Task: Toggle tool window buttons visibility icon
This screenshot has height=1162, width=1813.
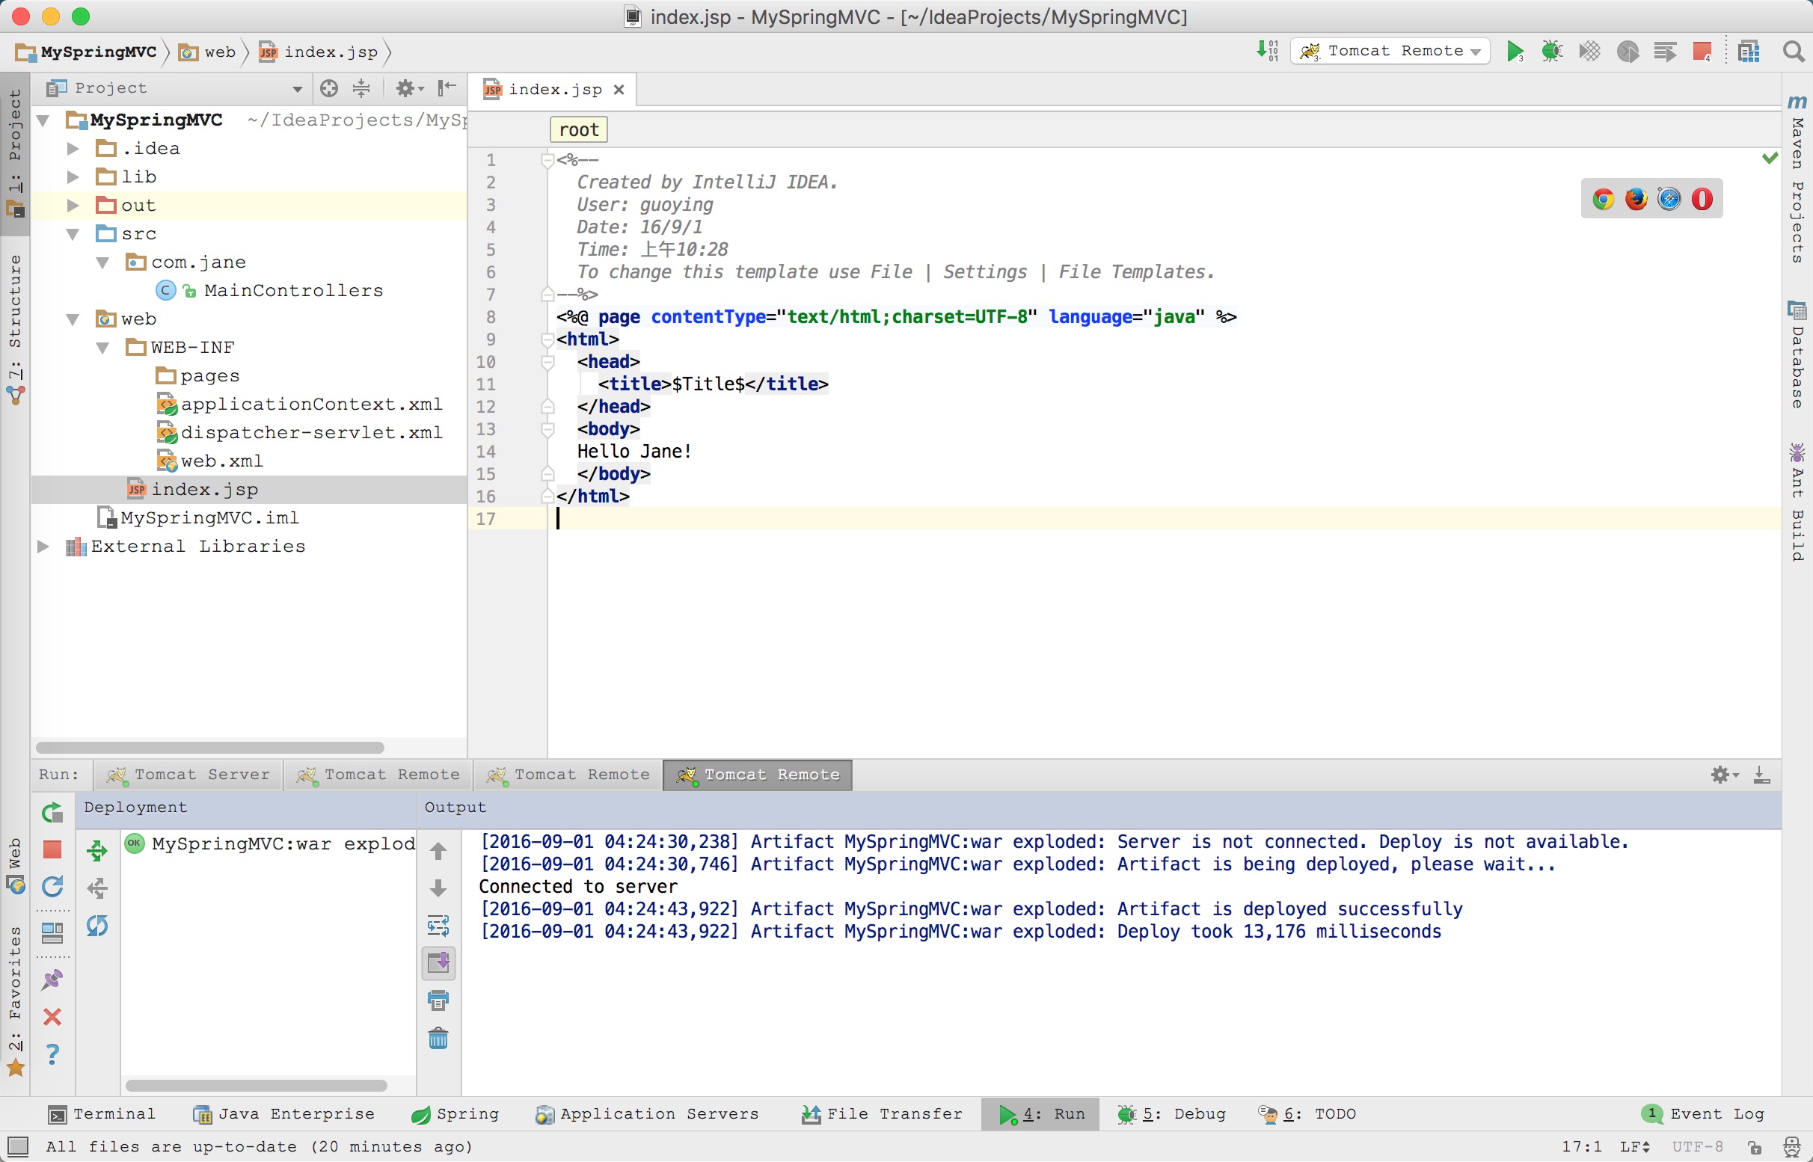Action: (17, 1146)
